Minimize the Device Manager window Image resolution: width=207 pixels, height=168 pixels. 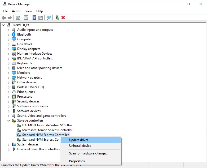[x=177, y=4]
